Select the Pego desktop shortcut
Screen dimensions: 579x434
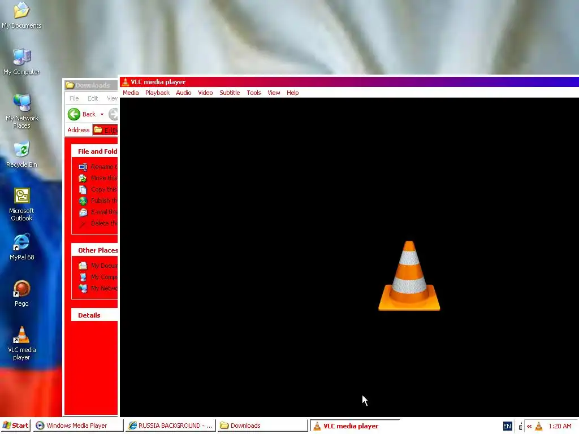pos(21,294)
